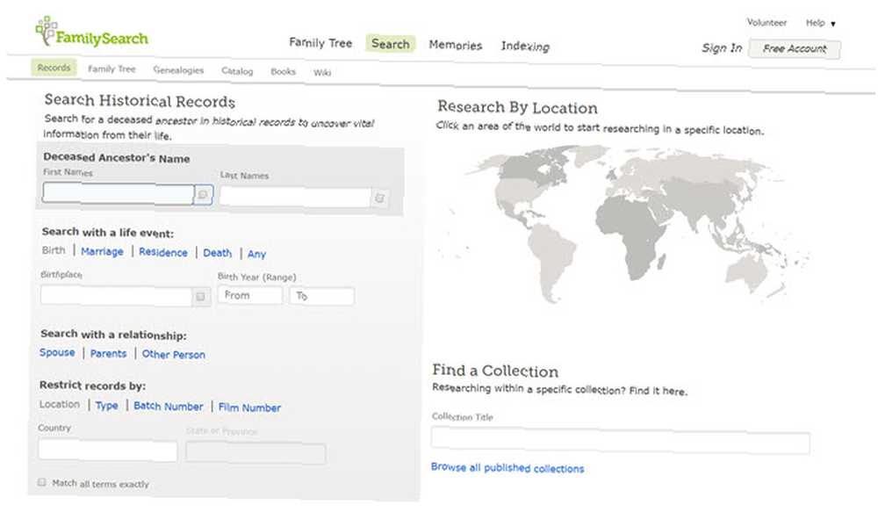Select Birth life event
This screenshot has width=878, height=512.
coord(54,249)
